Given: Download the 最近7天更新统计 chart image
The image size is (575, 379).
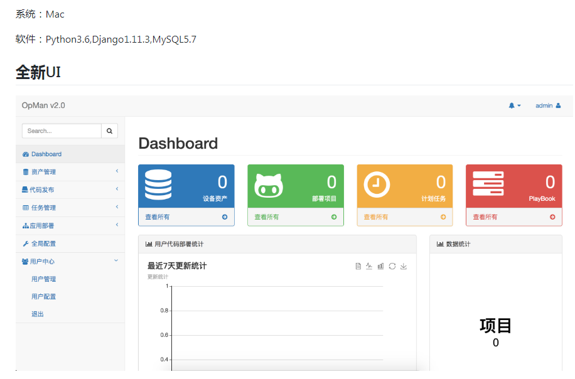Looking at the screenshot, I should pos(403,266).
